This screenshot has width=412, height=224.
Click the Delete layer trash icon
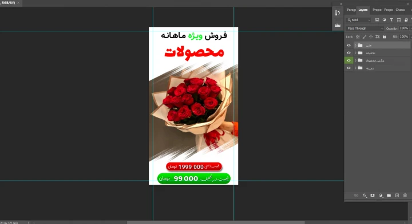pos(405,196)
